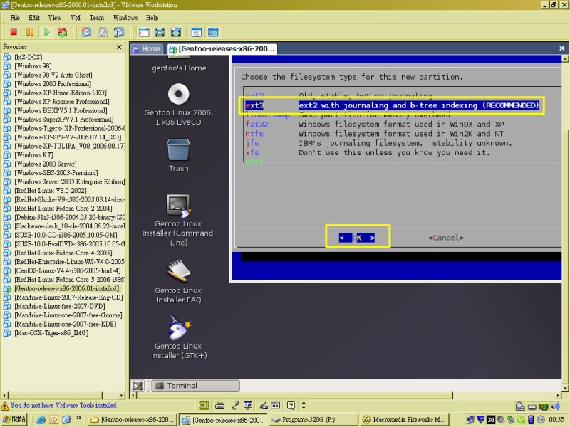The height and width of the screenshot is (427, 570).
Task: Close the Favorites panel
Action: point(119,47)
